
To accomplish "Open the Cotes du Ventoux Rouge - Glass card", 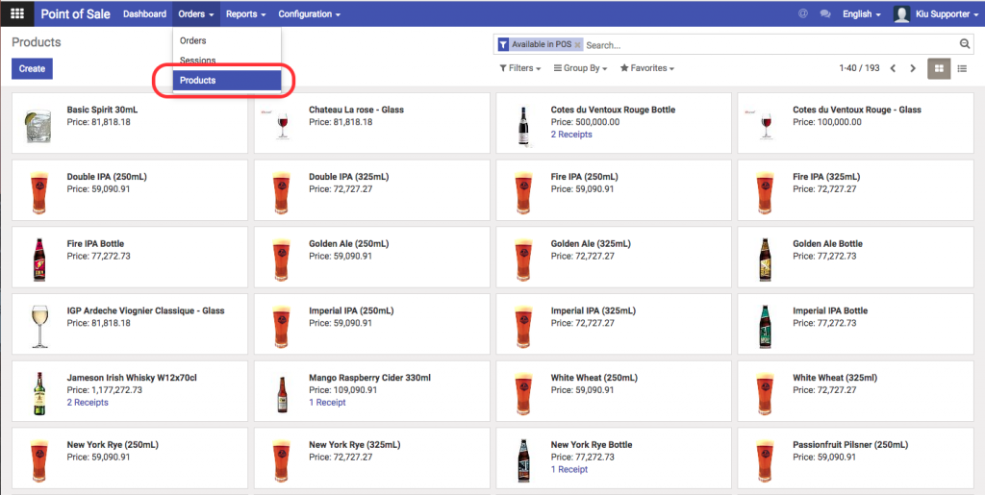I will click(x=855, y=123).
